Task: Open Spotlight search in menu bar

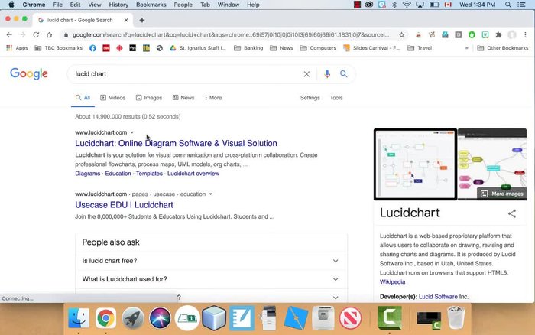Action: pyautogui.click(x=508, y=5)
